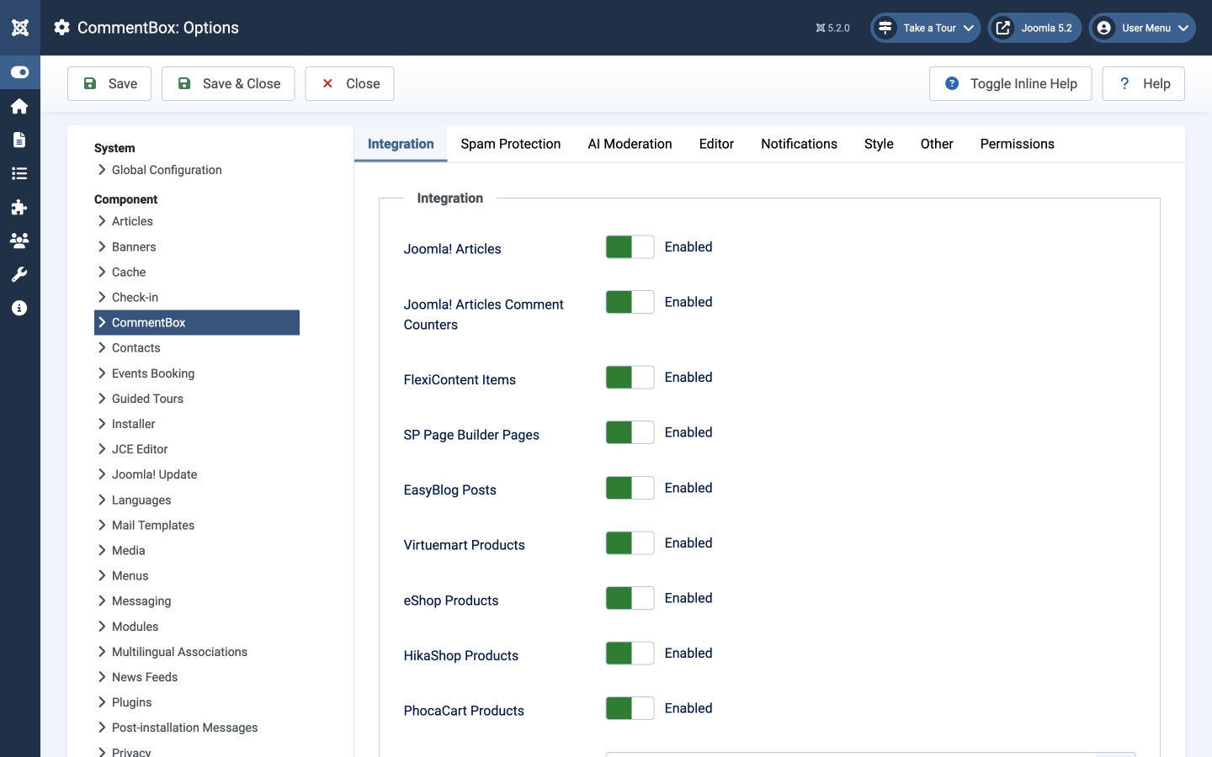Toggle Virtuemart Products switch
This screenshot has width=1212, height=757.
pyautogui.click(x=630, y=543)
